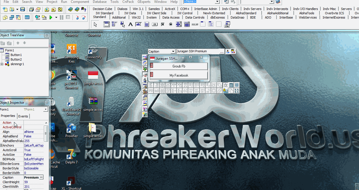The width and height of the screenshot is (359, 190).
Task: Click the padlock lock-controls icon in align toolbar
Action: tap(225, 91)
